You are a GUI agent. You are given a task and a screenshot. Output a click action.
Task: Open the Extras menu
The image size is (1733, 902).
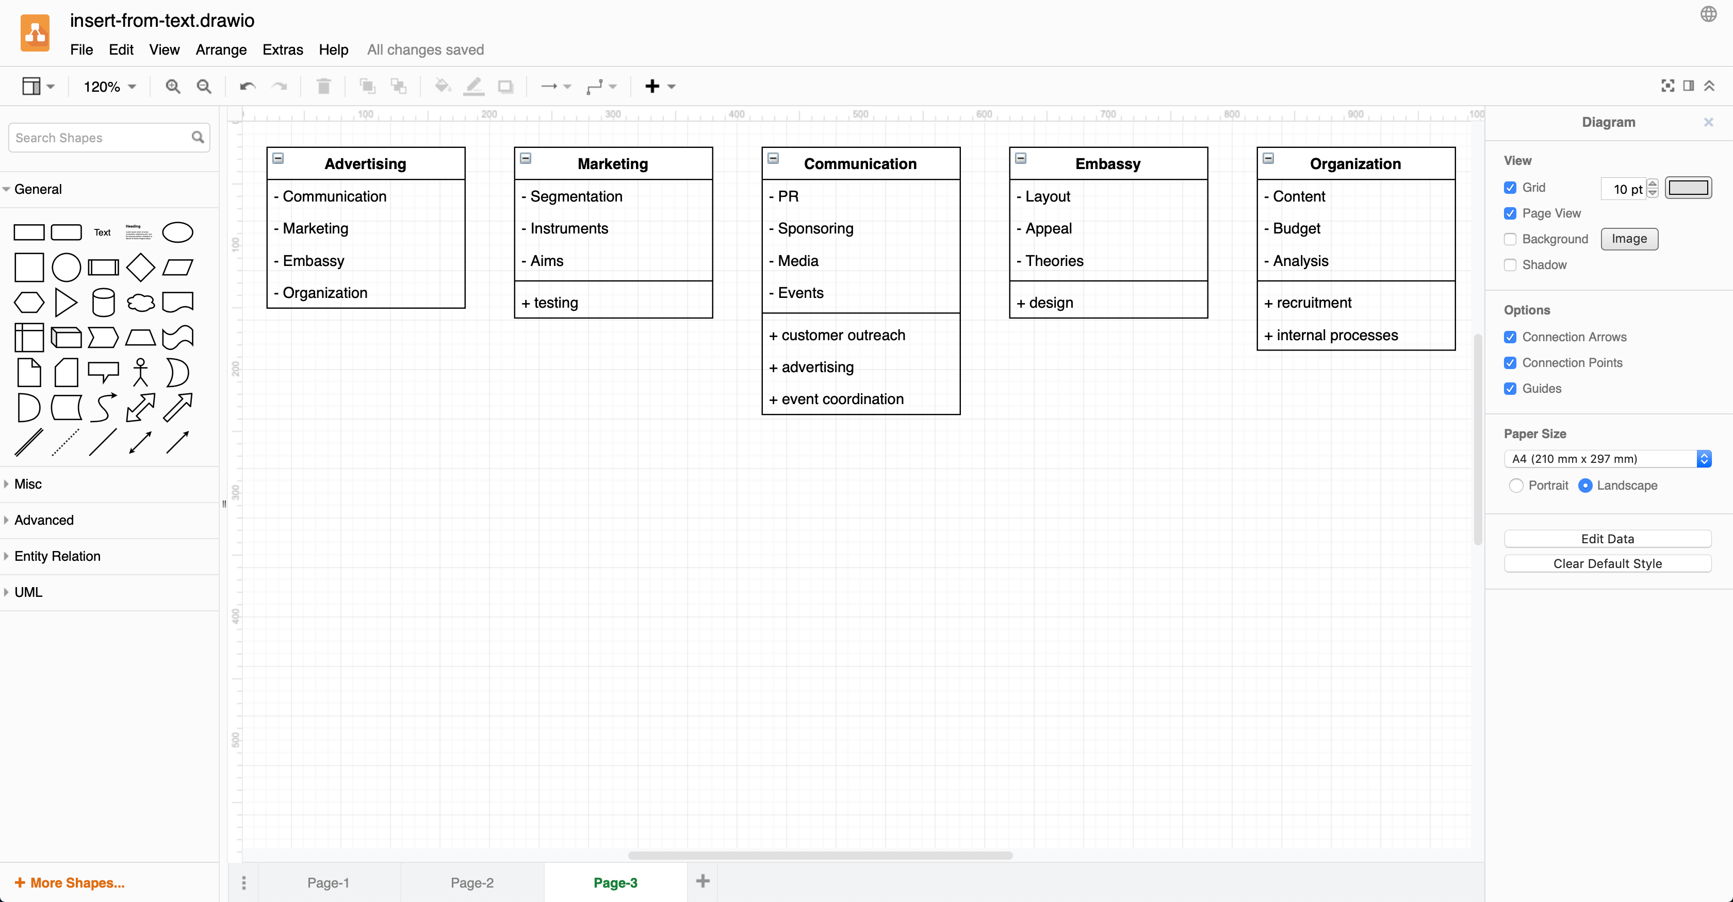click(283, 49)
